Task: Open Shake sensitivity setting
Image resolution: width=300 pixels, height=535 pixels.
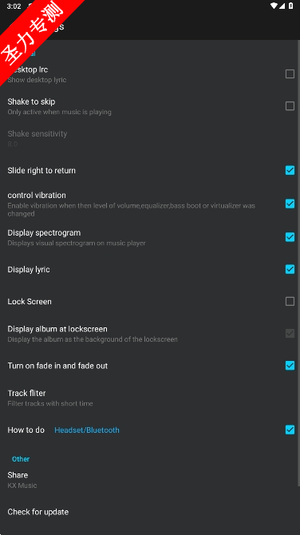Action: tap(150, 138)
